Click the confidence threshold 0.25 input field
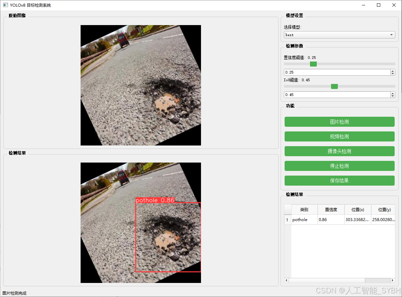 pyautogui.click(x=337, y=72)
